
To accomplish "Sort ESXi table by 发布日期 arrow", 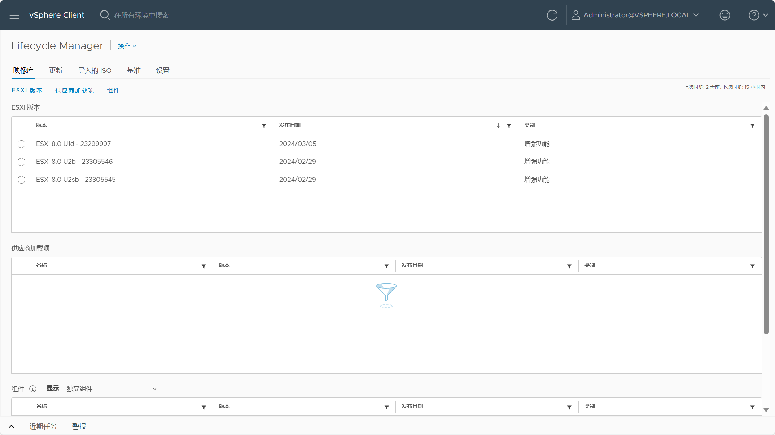I will (x=498, y=126).
